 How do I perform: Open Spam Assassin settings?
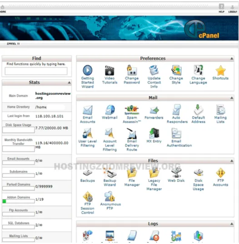(132, 110)
